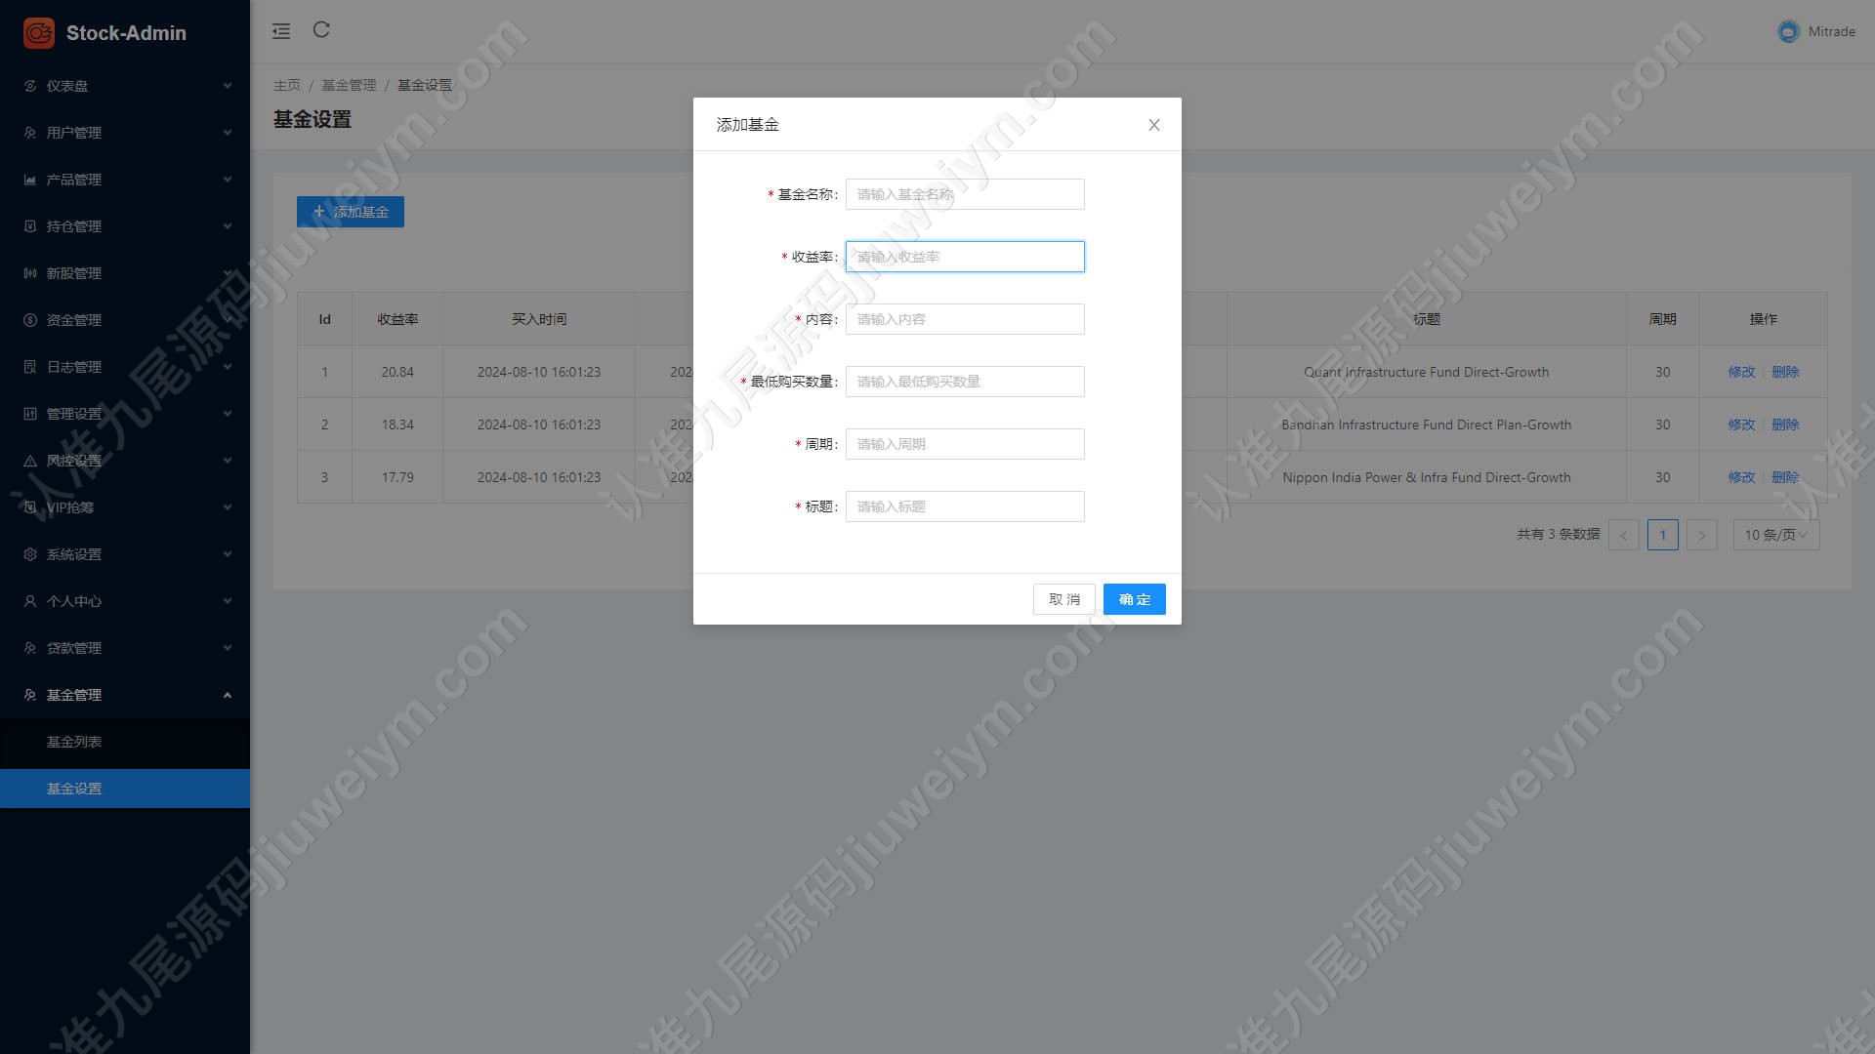Click the 个人中心 user icon in sidebar
This screenshot has width=1875, height=1054.
coord(30,601)
